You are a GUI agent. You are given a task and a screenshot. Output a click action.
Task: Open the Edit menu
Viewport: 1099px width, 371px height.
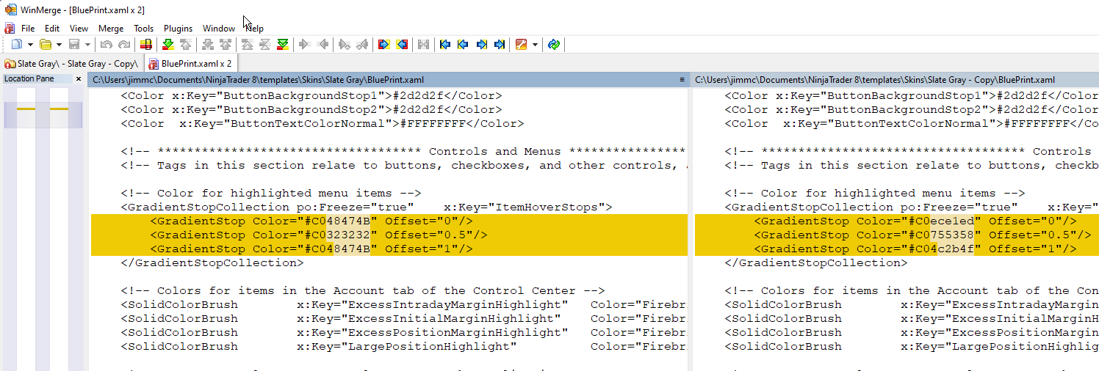[x=52, y=29]
